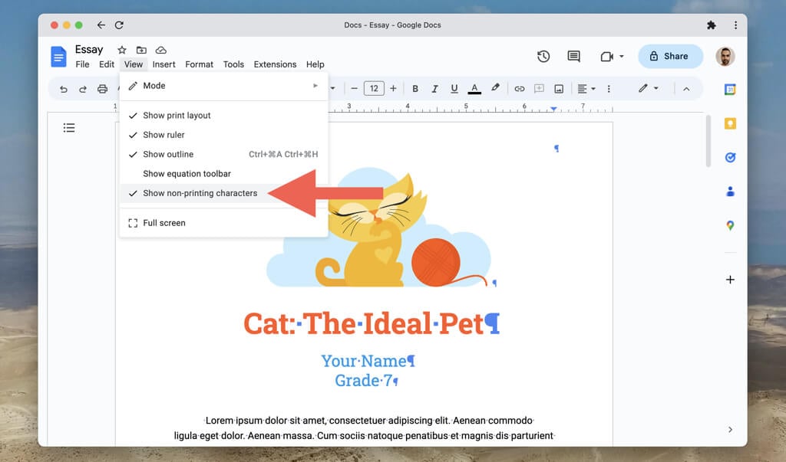The image size is (786, 462).
Task: Open the comments history icon
Action: [x=573, y=56]
